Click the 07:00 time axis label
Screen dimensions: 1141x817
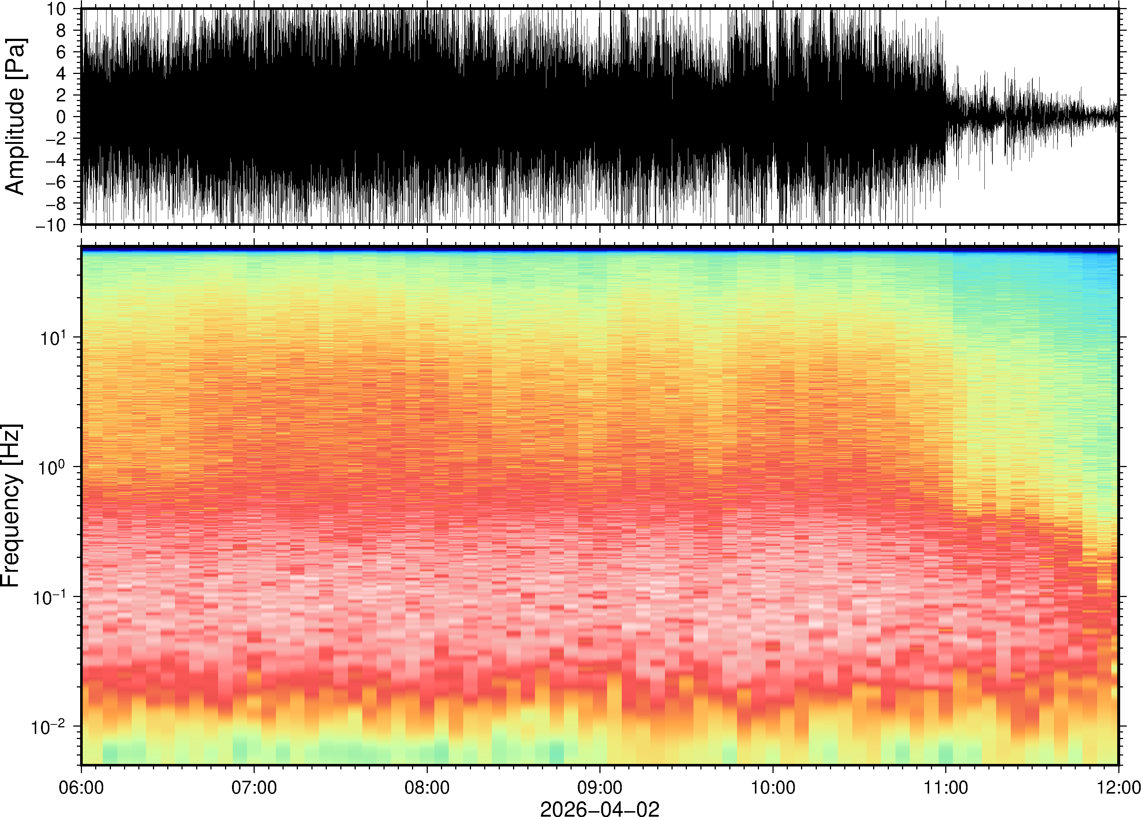[x=254, y=787]
